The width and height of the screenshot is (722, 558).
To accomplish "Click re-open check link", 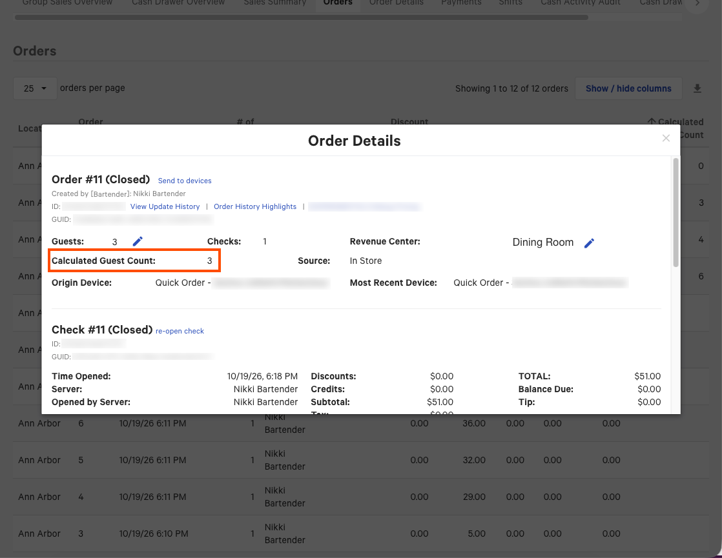I will point(180,331).
